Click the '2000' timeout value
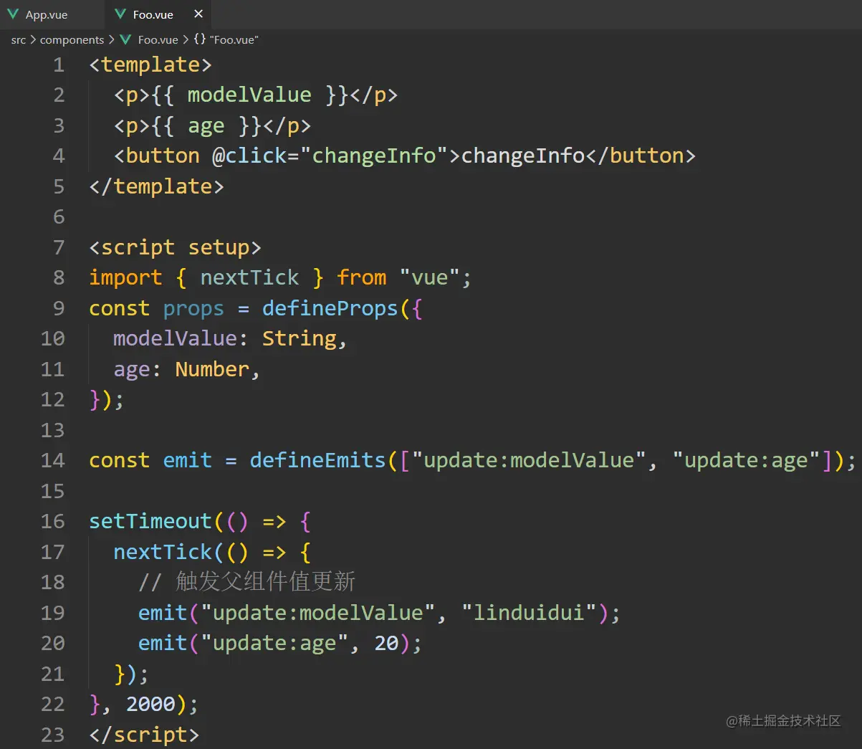The width and height of the screenshot is (862, 749). click(x=150, y=705)
